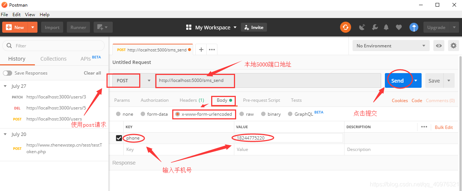Image resolution: width=462 pixels, height=191 pixels.
Task: Click the Postman logo in title bar
Action: 4,5
